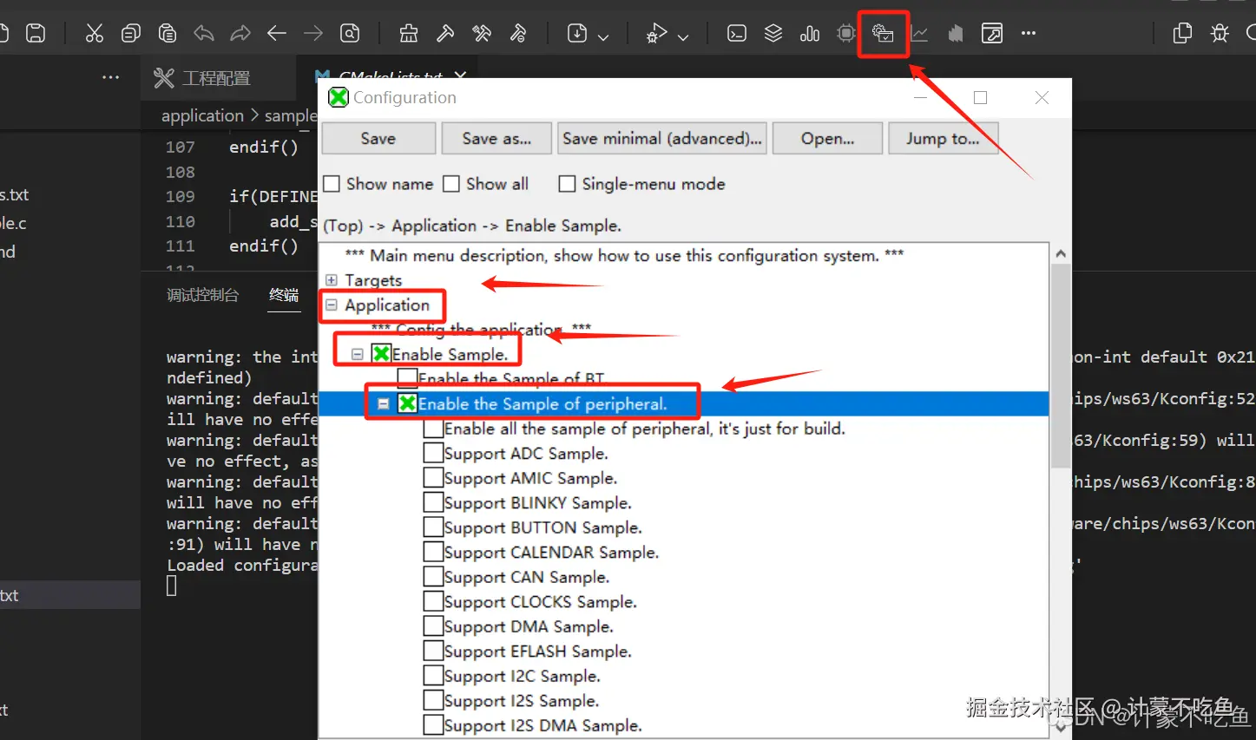Collapse the Sample of peripheral node
1256x740 pixels.
click(383, 403)
